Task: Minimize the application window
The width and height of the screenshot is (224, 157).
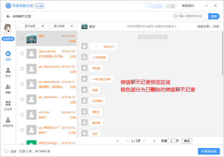Action: pyautogui.click(x=206, y=6)
